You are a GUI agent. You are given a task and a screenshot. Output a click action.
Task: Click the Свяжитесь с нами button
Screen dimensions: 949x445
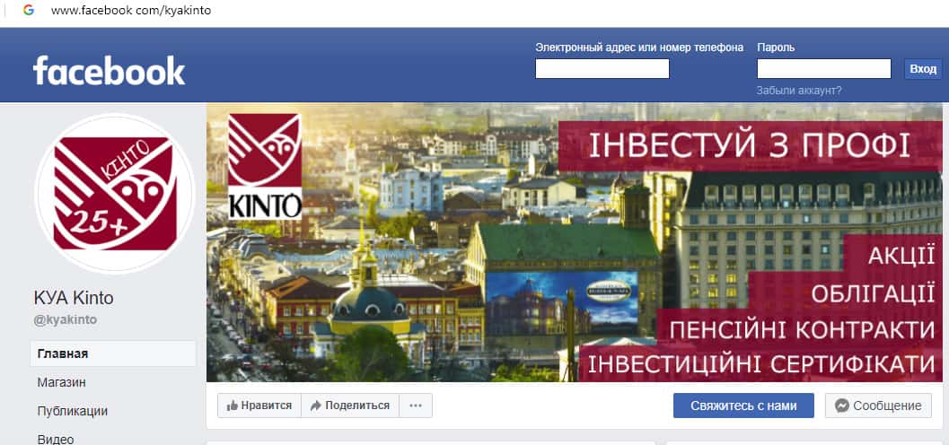click(743, 406)
